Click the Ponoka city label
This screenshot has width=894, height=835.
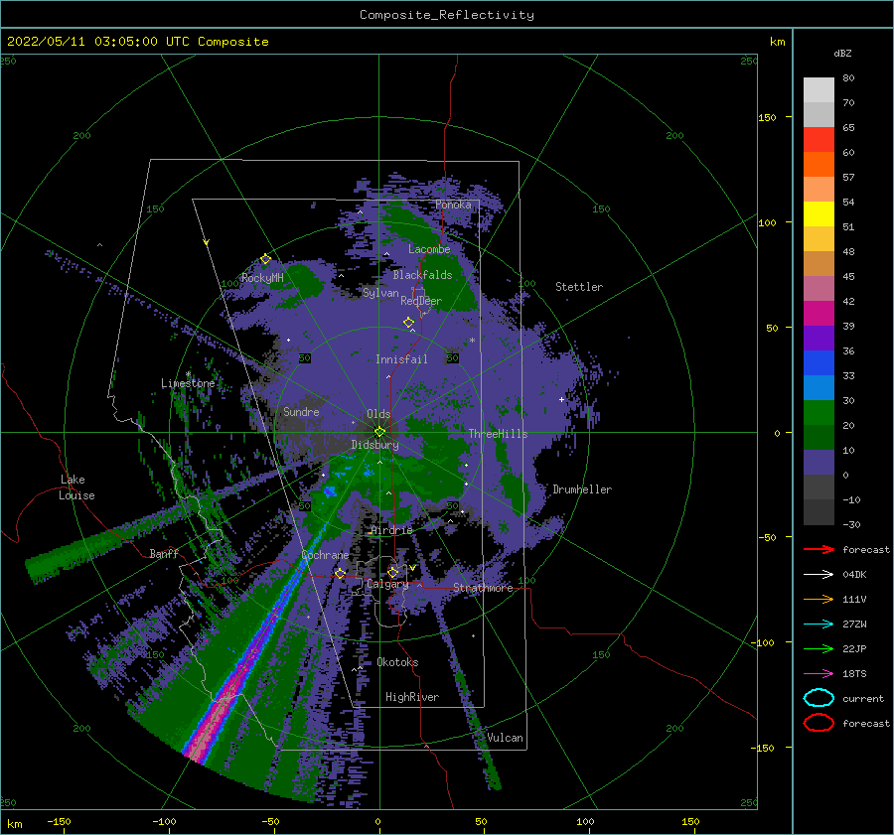click(453, 205)
